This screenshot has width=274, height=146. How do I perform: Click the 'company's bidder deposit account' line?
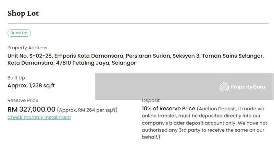pos(204,123)
